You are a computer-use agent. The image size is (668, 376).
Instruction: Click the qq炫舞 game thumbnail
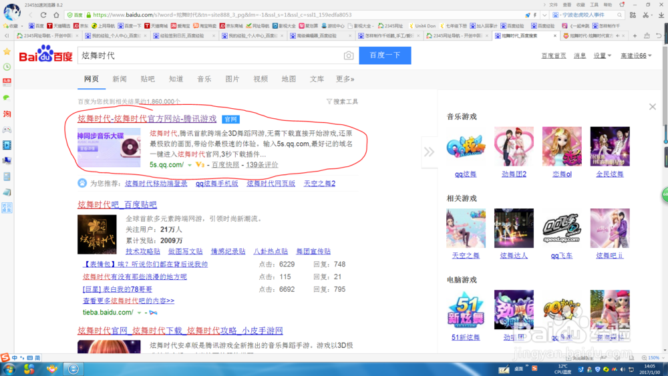(x=466, y=146)
